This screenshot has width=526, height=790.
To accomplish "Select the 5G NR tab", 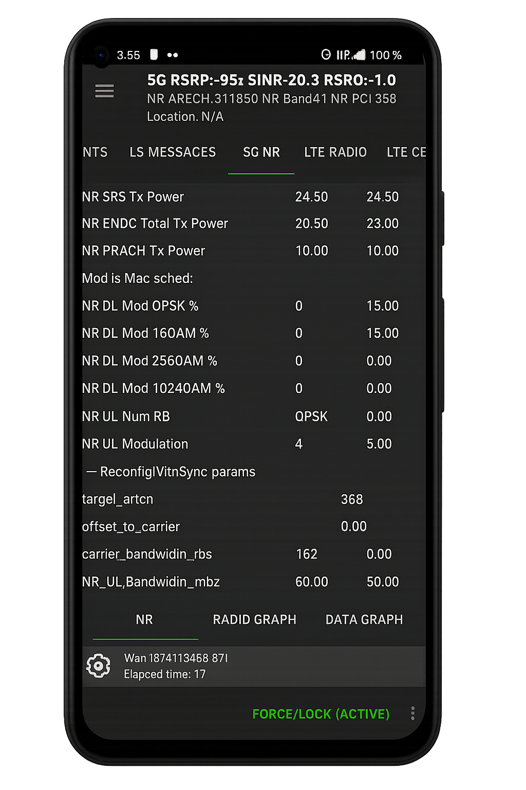I will (261, 152).
